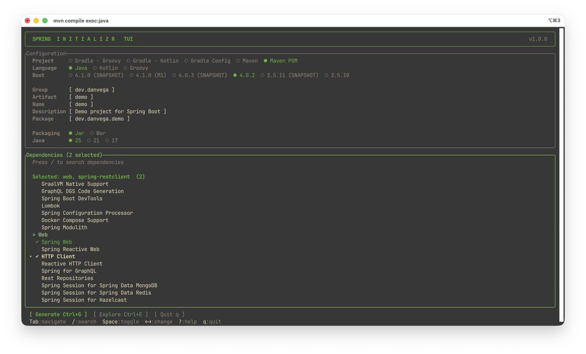Toggle GraphQL DGS Code Generation dependency

pos(83,191)
